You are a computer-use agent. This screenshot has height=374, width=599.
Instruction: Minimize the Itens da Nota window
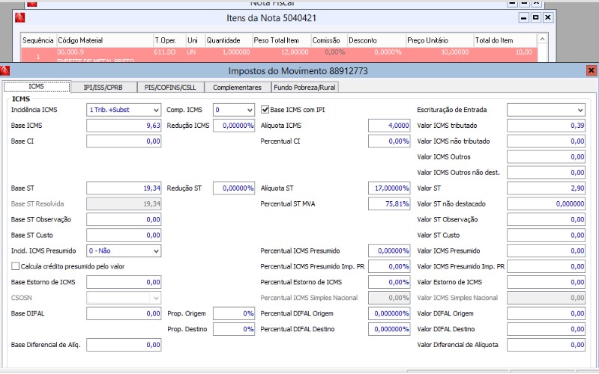point(523,17)
